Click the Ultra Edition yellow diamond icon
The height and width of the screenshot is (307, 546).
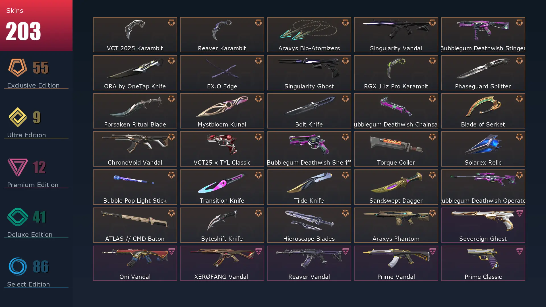coord(18,117)
